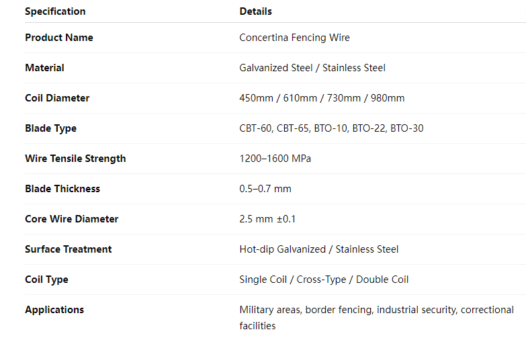This screenshot has width=526, height=338.
Task: Click the Core Wire Diameter label
Action: pyautogui.click(x=71, y=219)
